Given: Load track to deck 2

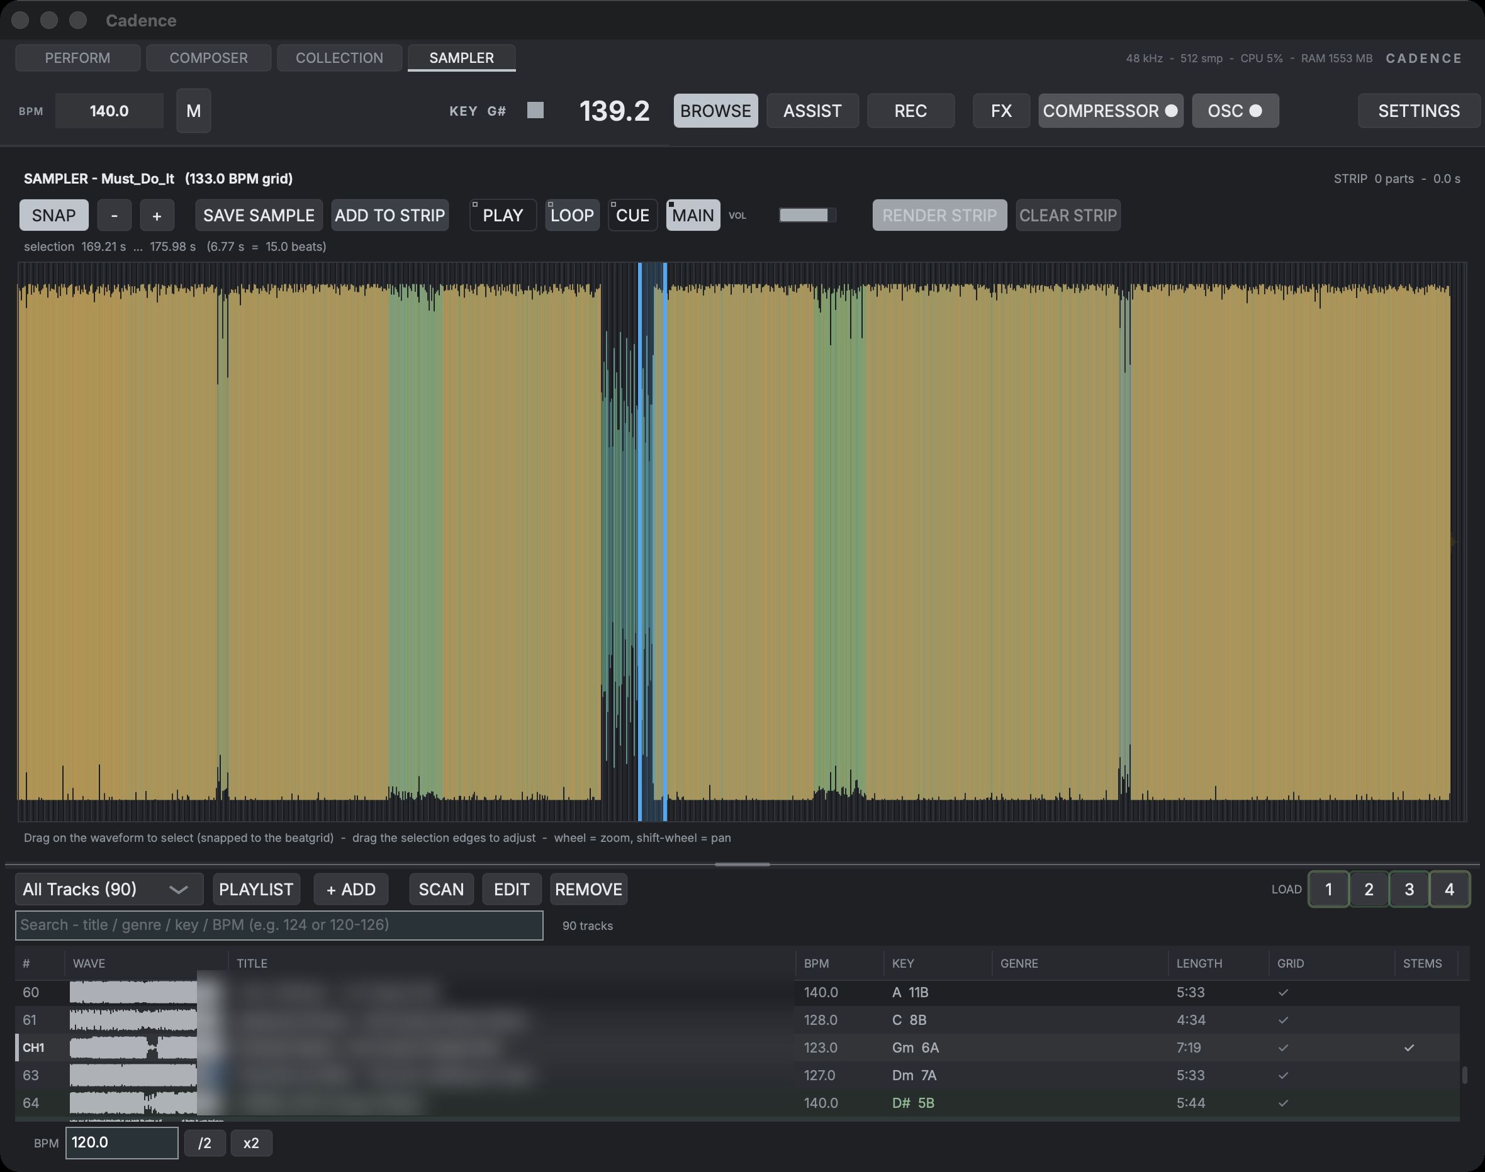Looking at the screenshot, I should [1369, 889].
